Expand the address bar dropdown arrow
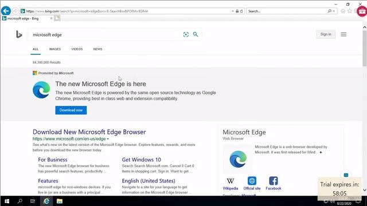Viewport: 367px width, 206px height. [x=233, y=11]
